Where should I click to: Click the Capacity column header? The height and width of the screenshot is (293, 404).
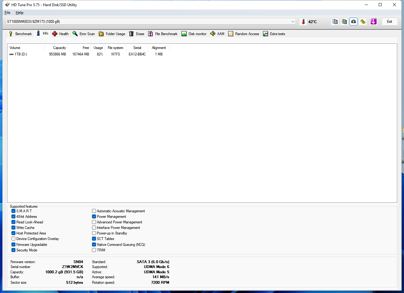[59, 48]
